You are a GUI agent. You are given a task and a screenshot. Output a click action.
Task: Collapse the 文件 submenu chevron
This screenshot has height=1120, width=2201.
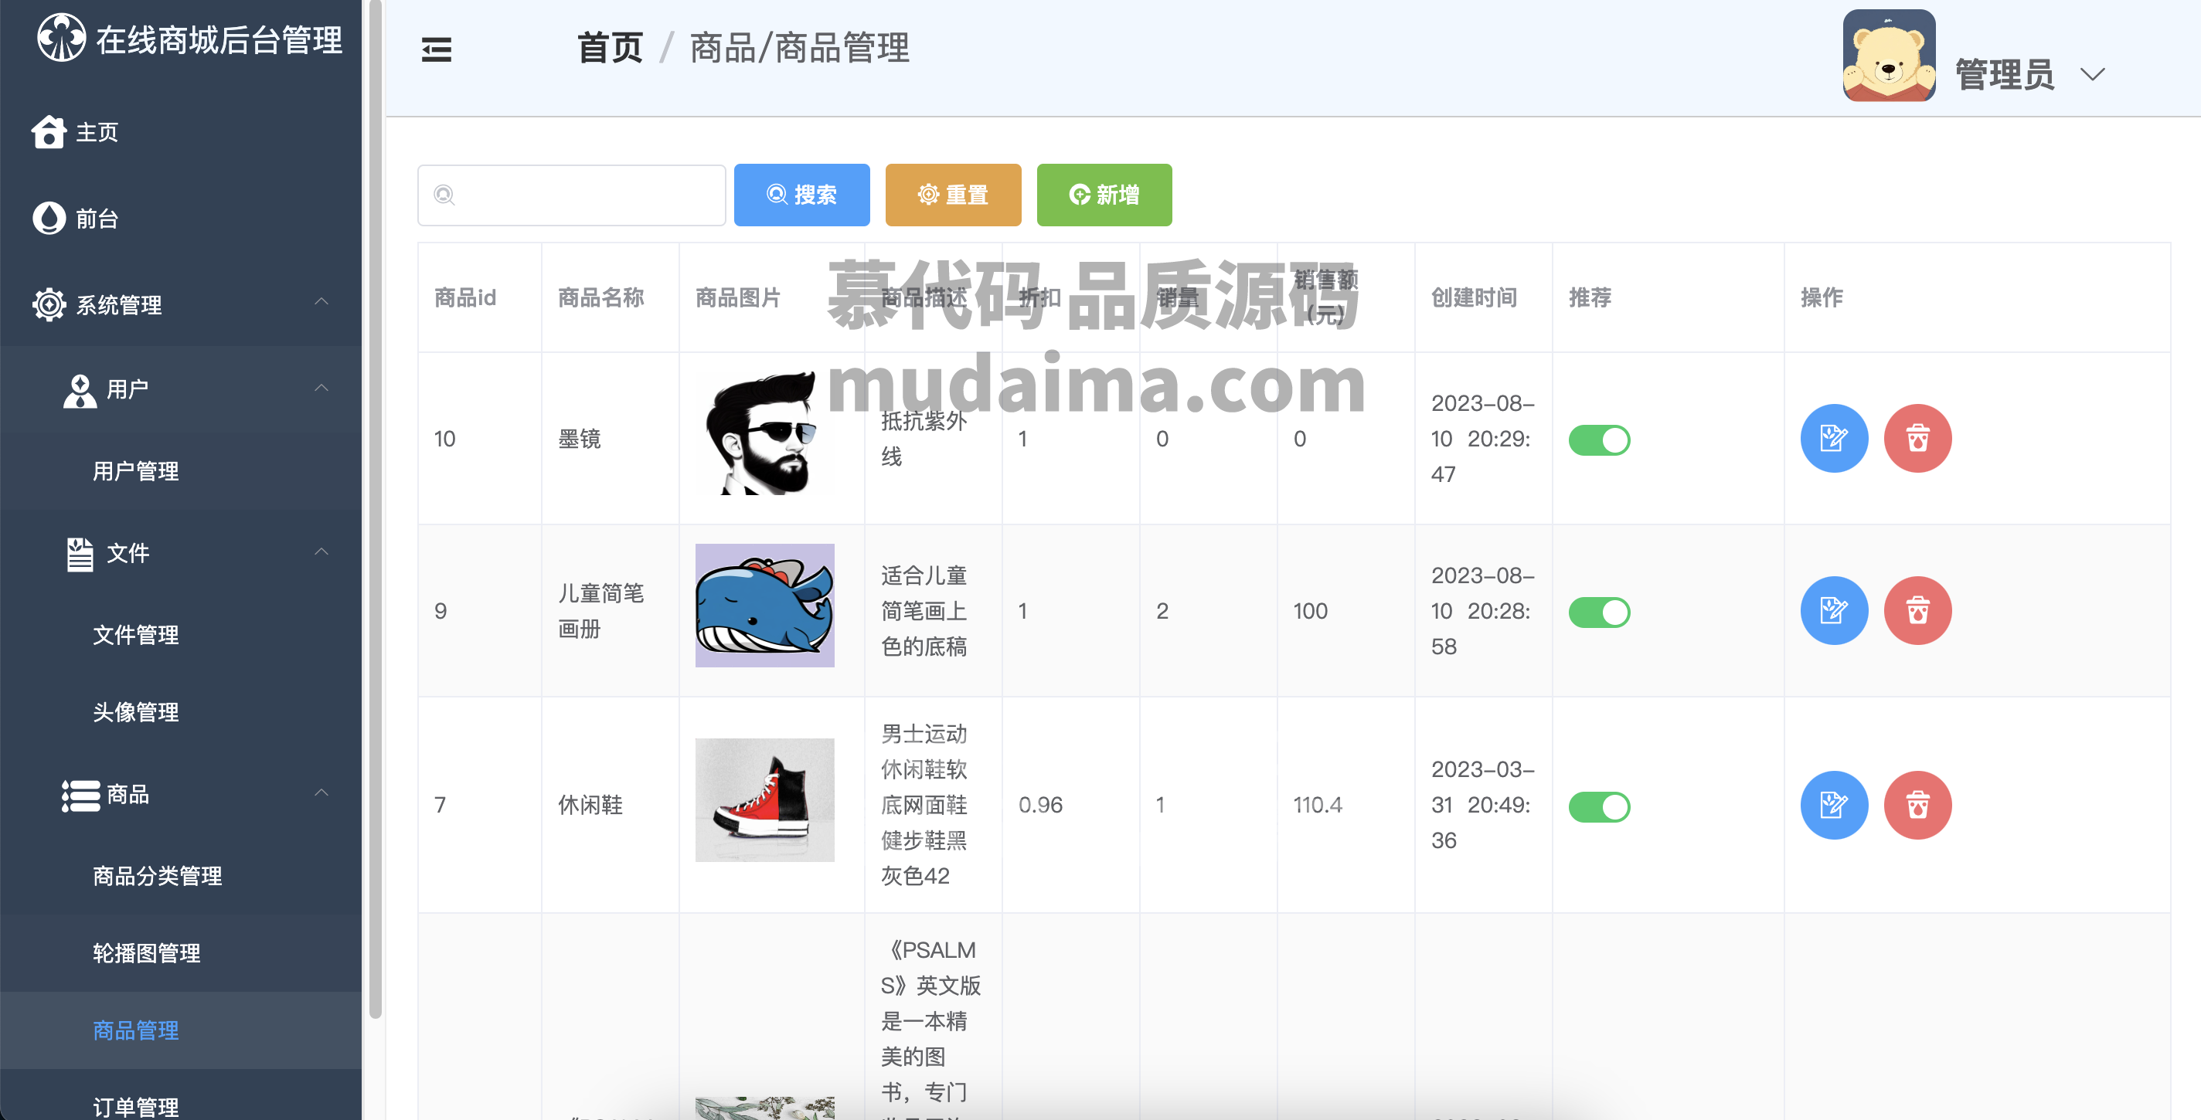tap(321, 552)
